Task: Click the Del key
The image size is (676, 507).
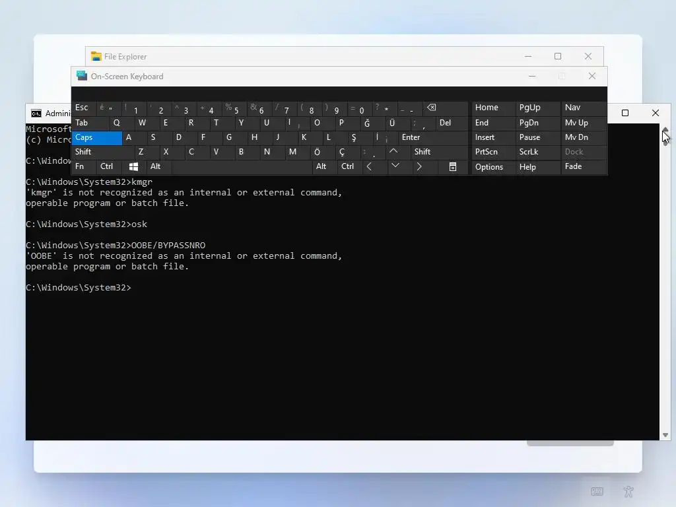Action: click(x=452, y=123)
